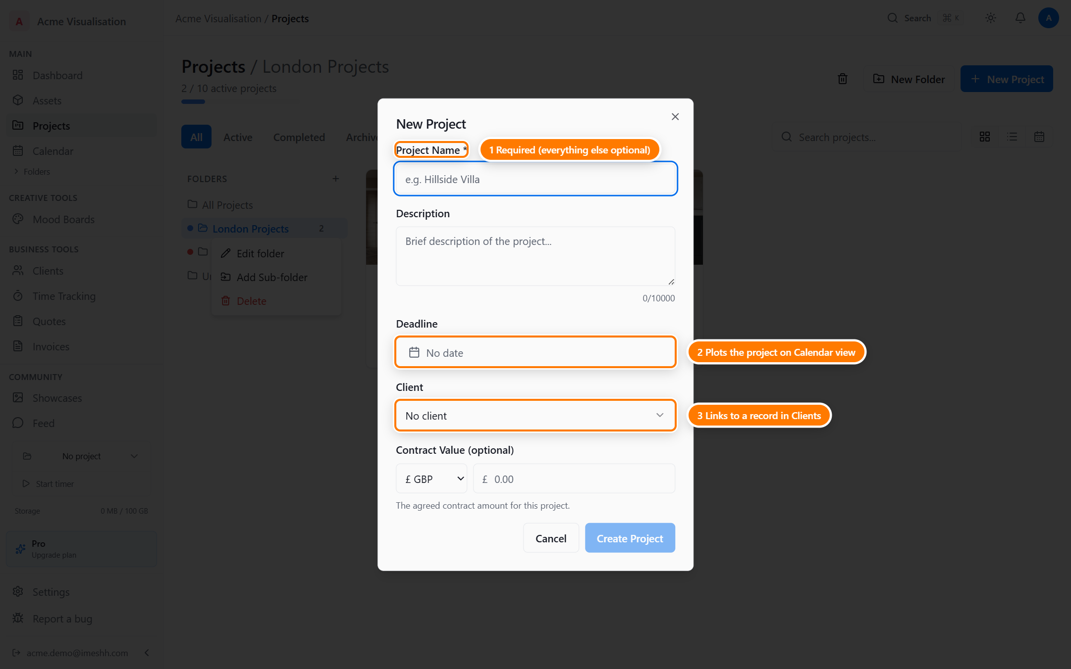Toggle the light/dark theme sun icon

click(991, 18)
